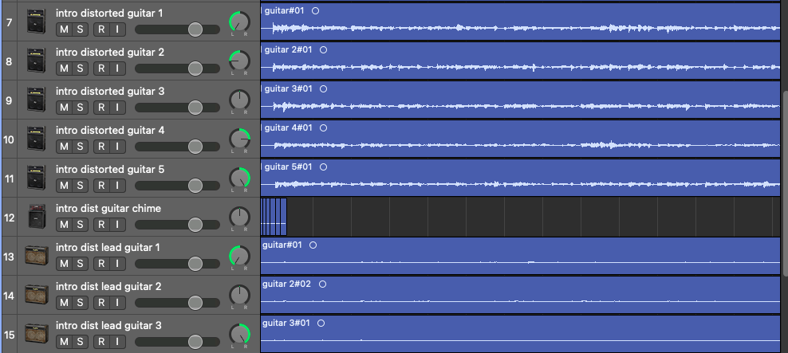Image resolution: width=788 pixels, height=353 pixels.
Task: Click amp icon of intro distorted guitar 3
Action: pos(36,100)
